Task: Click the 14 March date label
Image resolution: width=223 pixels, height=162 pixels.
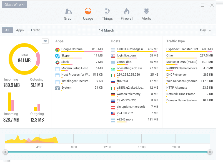Action: pos(107,30)
